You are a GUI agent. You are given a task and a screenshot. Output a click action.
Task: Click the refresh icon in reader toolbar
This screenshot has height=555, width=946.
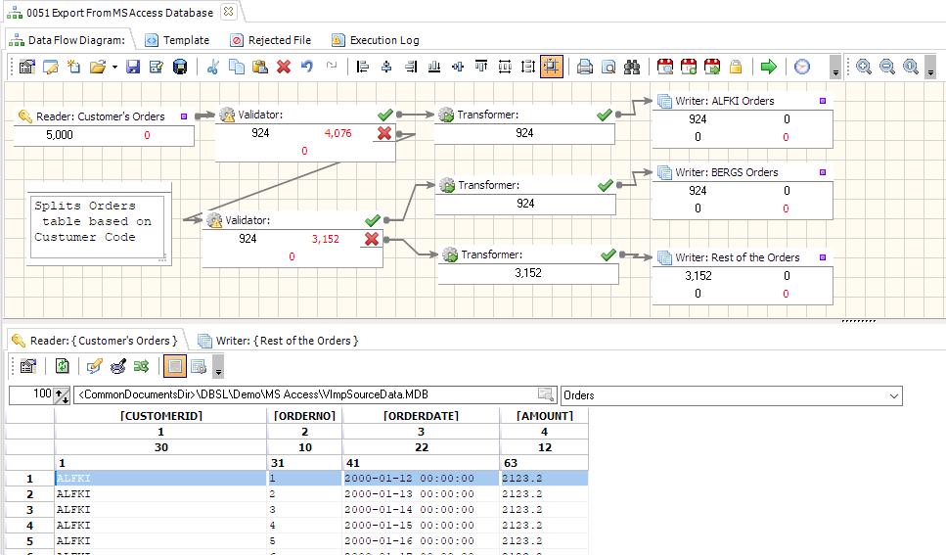63,366
